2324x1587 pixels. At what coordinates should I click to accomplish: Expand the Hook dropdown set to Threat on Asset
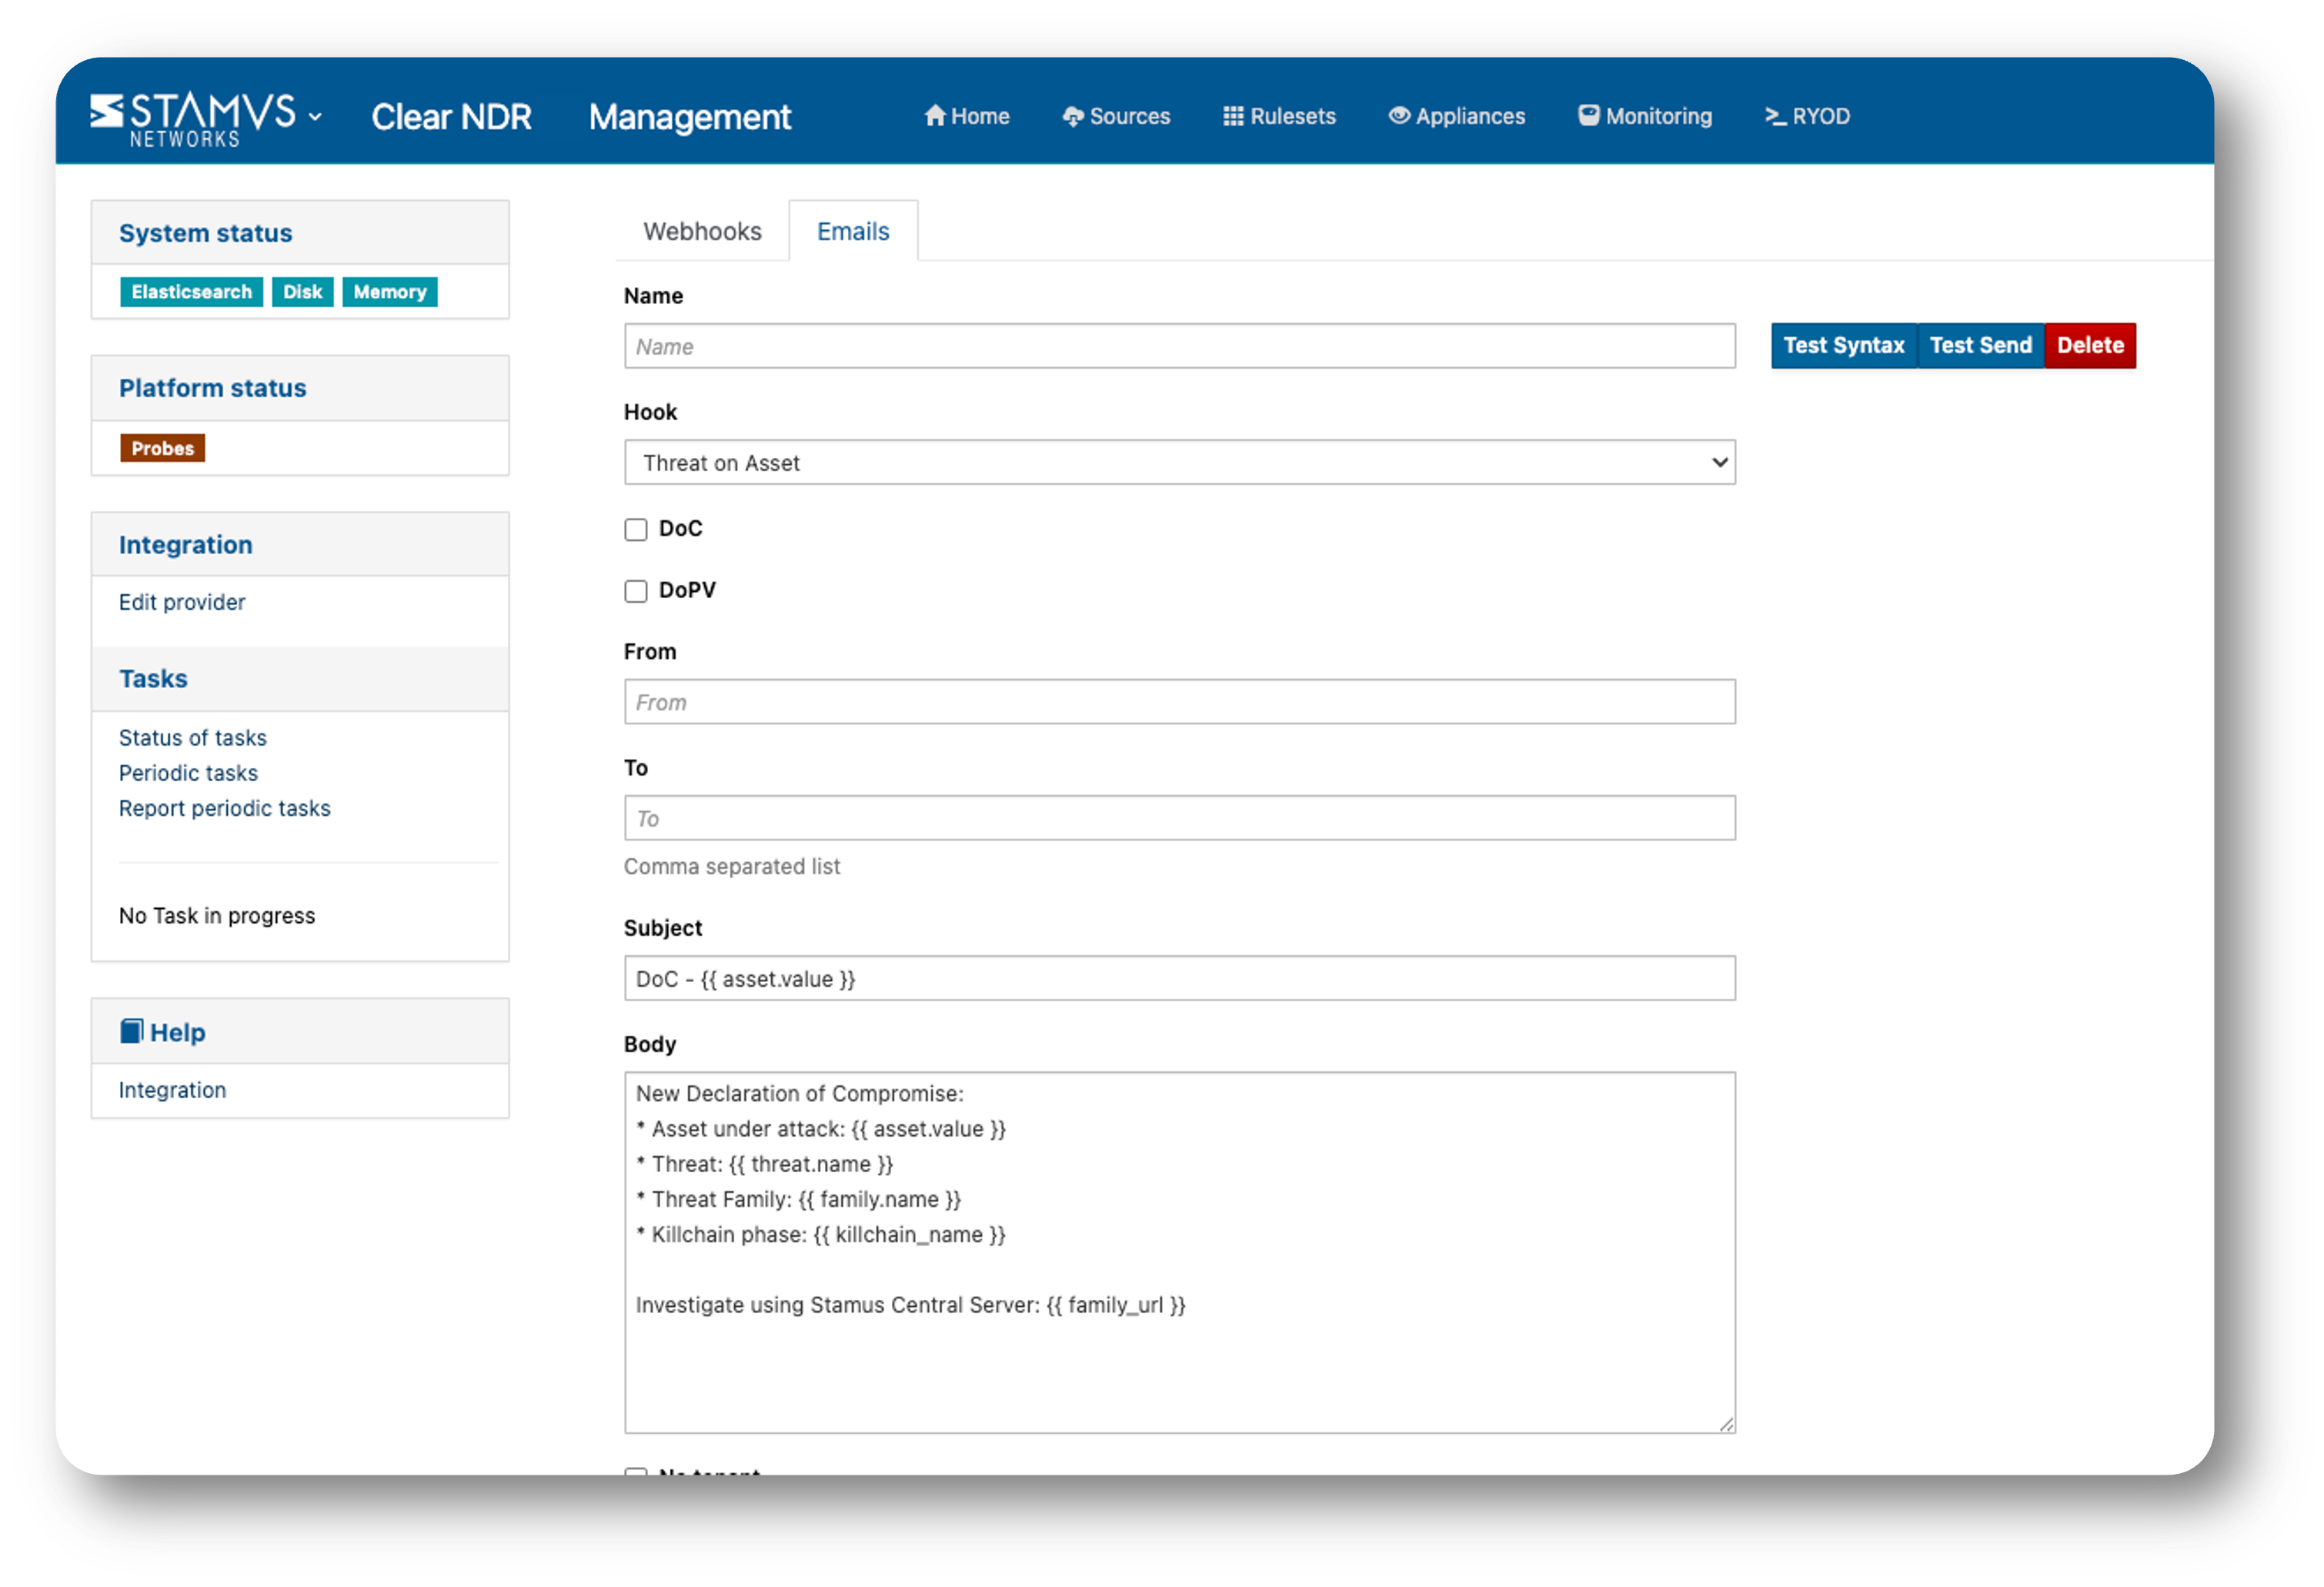point(1178,463)
